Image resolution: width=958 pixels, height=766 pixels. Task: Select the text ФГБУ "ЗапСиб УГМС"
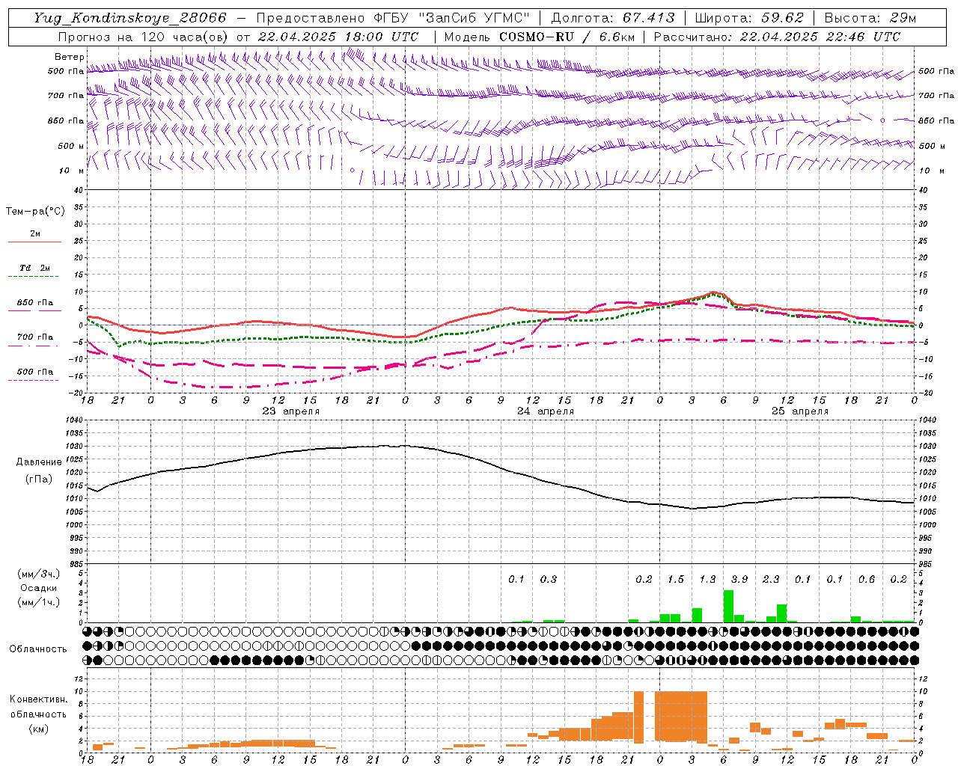coord(451,18)
